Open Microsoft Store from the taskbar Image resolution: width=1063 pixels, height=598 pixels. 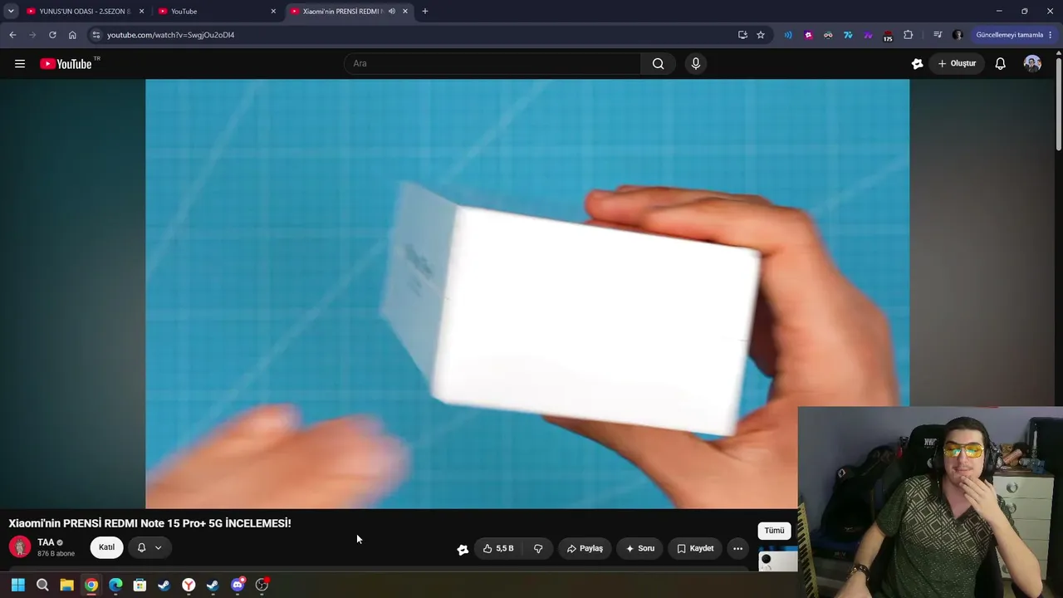[140, 585]
